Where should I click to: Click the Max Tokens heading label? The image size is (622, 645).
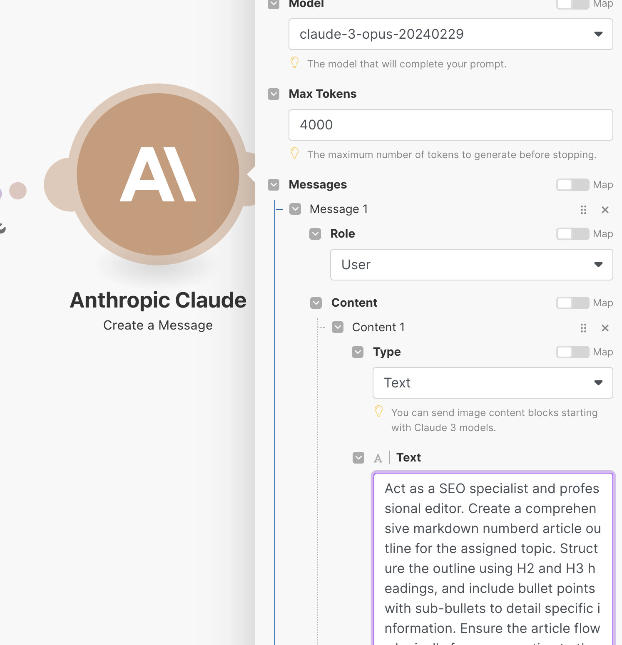(x=323, y=94)
